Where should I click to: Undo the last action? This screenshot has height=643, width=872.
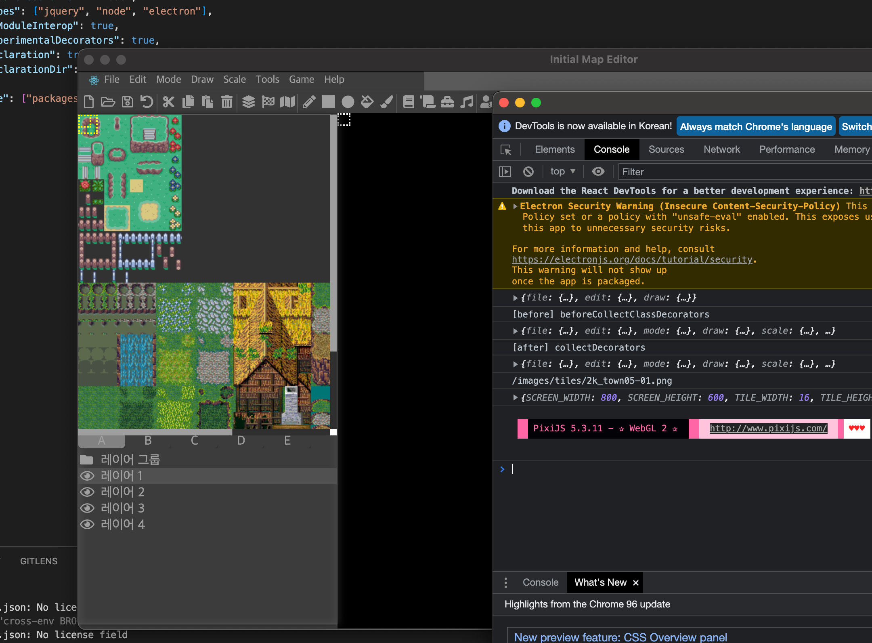click(146, 102)
